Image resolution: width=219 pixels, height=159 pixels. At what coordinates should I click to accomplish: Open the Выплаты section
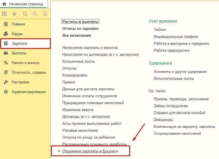(25, 53)
